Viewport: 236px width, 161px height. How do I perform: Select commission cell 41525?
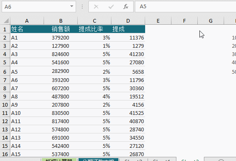[x=128, y=113]
